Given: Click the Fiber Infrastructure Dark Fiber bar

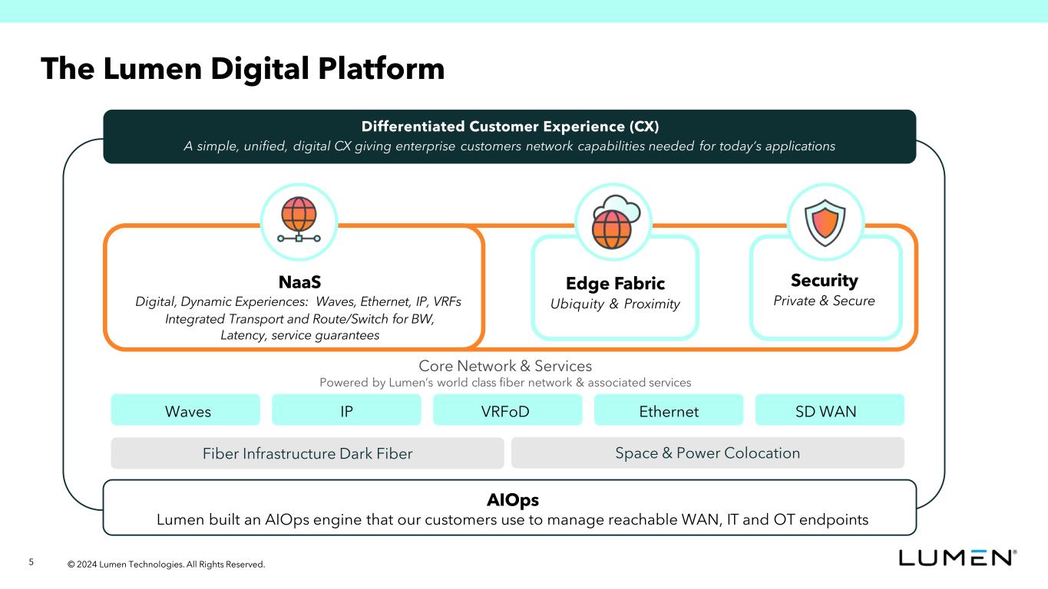Looking at the screenshot, I should click(x=307, y=453).
